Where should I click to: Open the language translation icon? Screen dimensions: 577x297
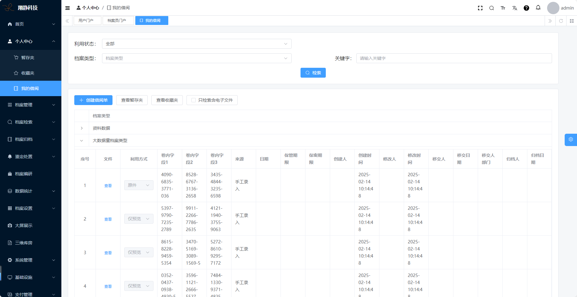(x=515, y=8)
